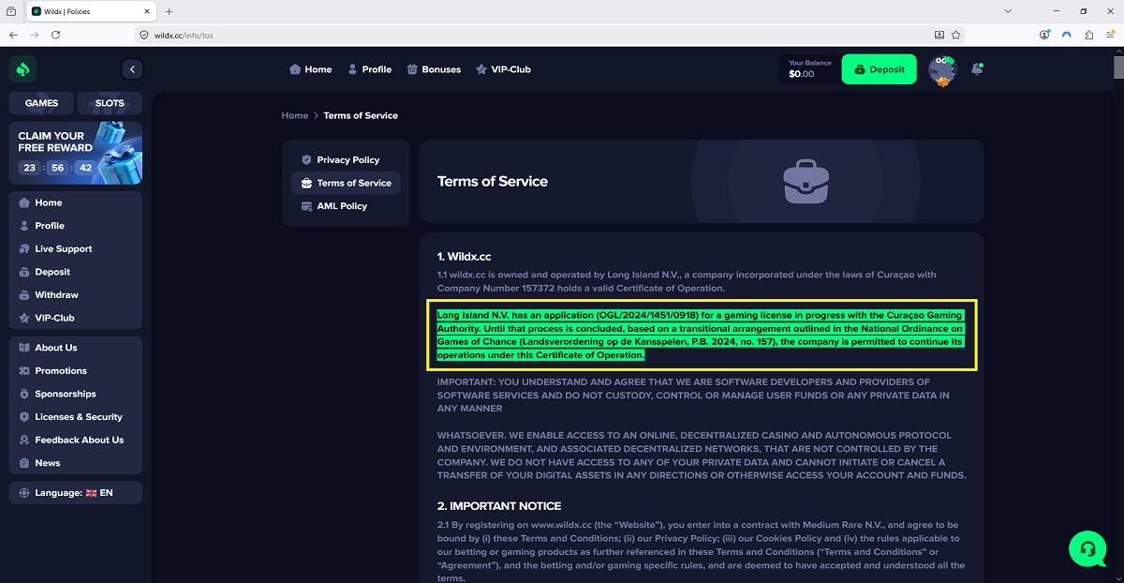The height and width of the screenshot is (583, 1124).
Task: Select the Terms of Service policy tab
Action: point(346,183)
